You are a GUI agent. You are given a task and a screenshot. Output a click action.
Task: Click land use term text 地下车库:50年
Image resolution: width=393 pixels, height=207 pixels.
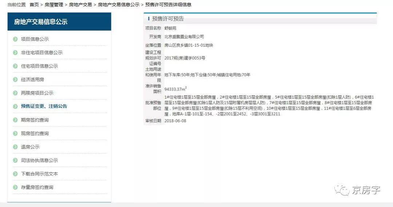click(177, 75)
